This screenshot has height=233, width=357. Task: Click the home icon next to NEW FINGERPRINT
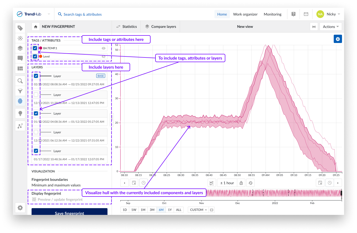(x=36, y=27)
